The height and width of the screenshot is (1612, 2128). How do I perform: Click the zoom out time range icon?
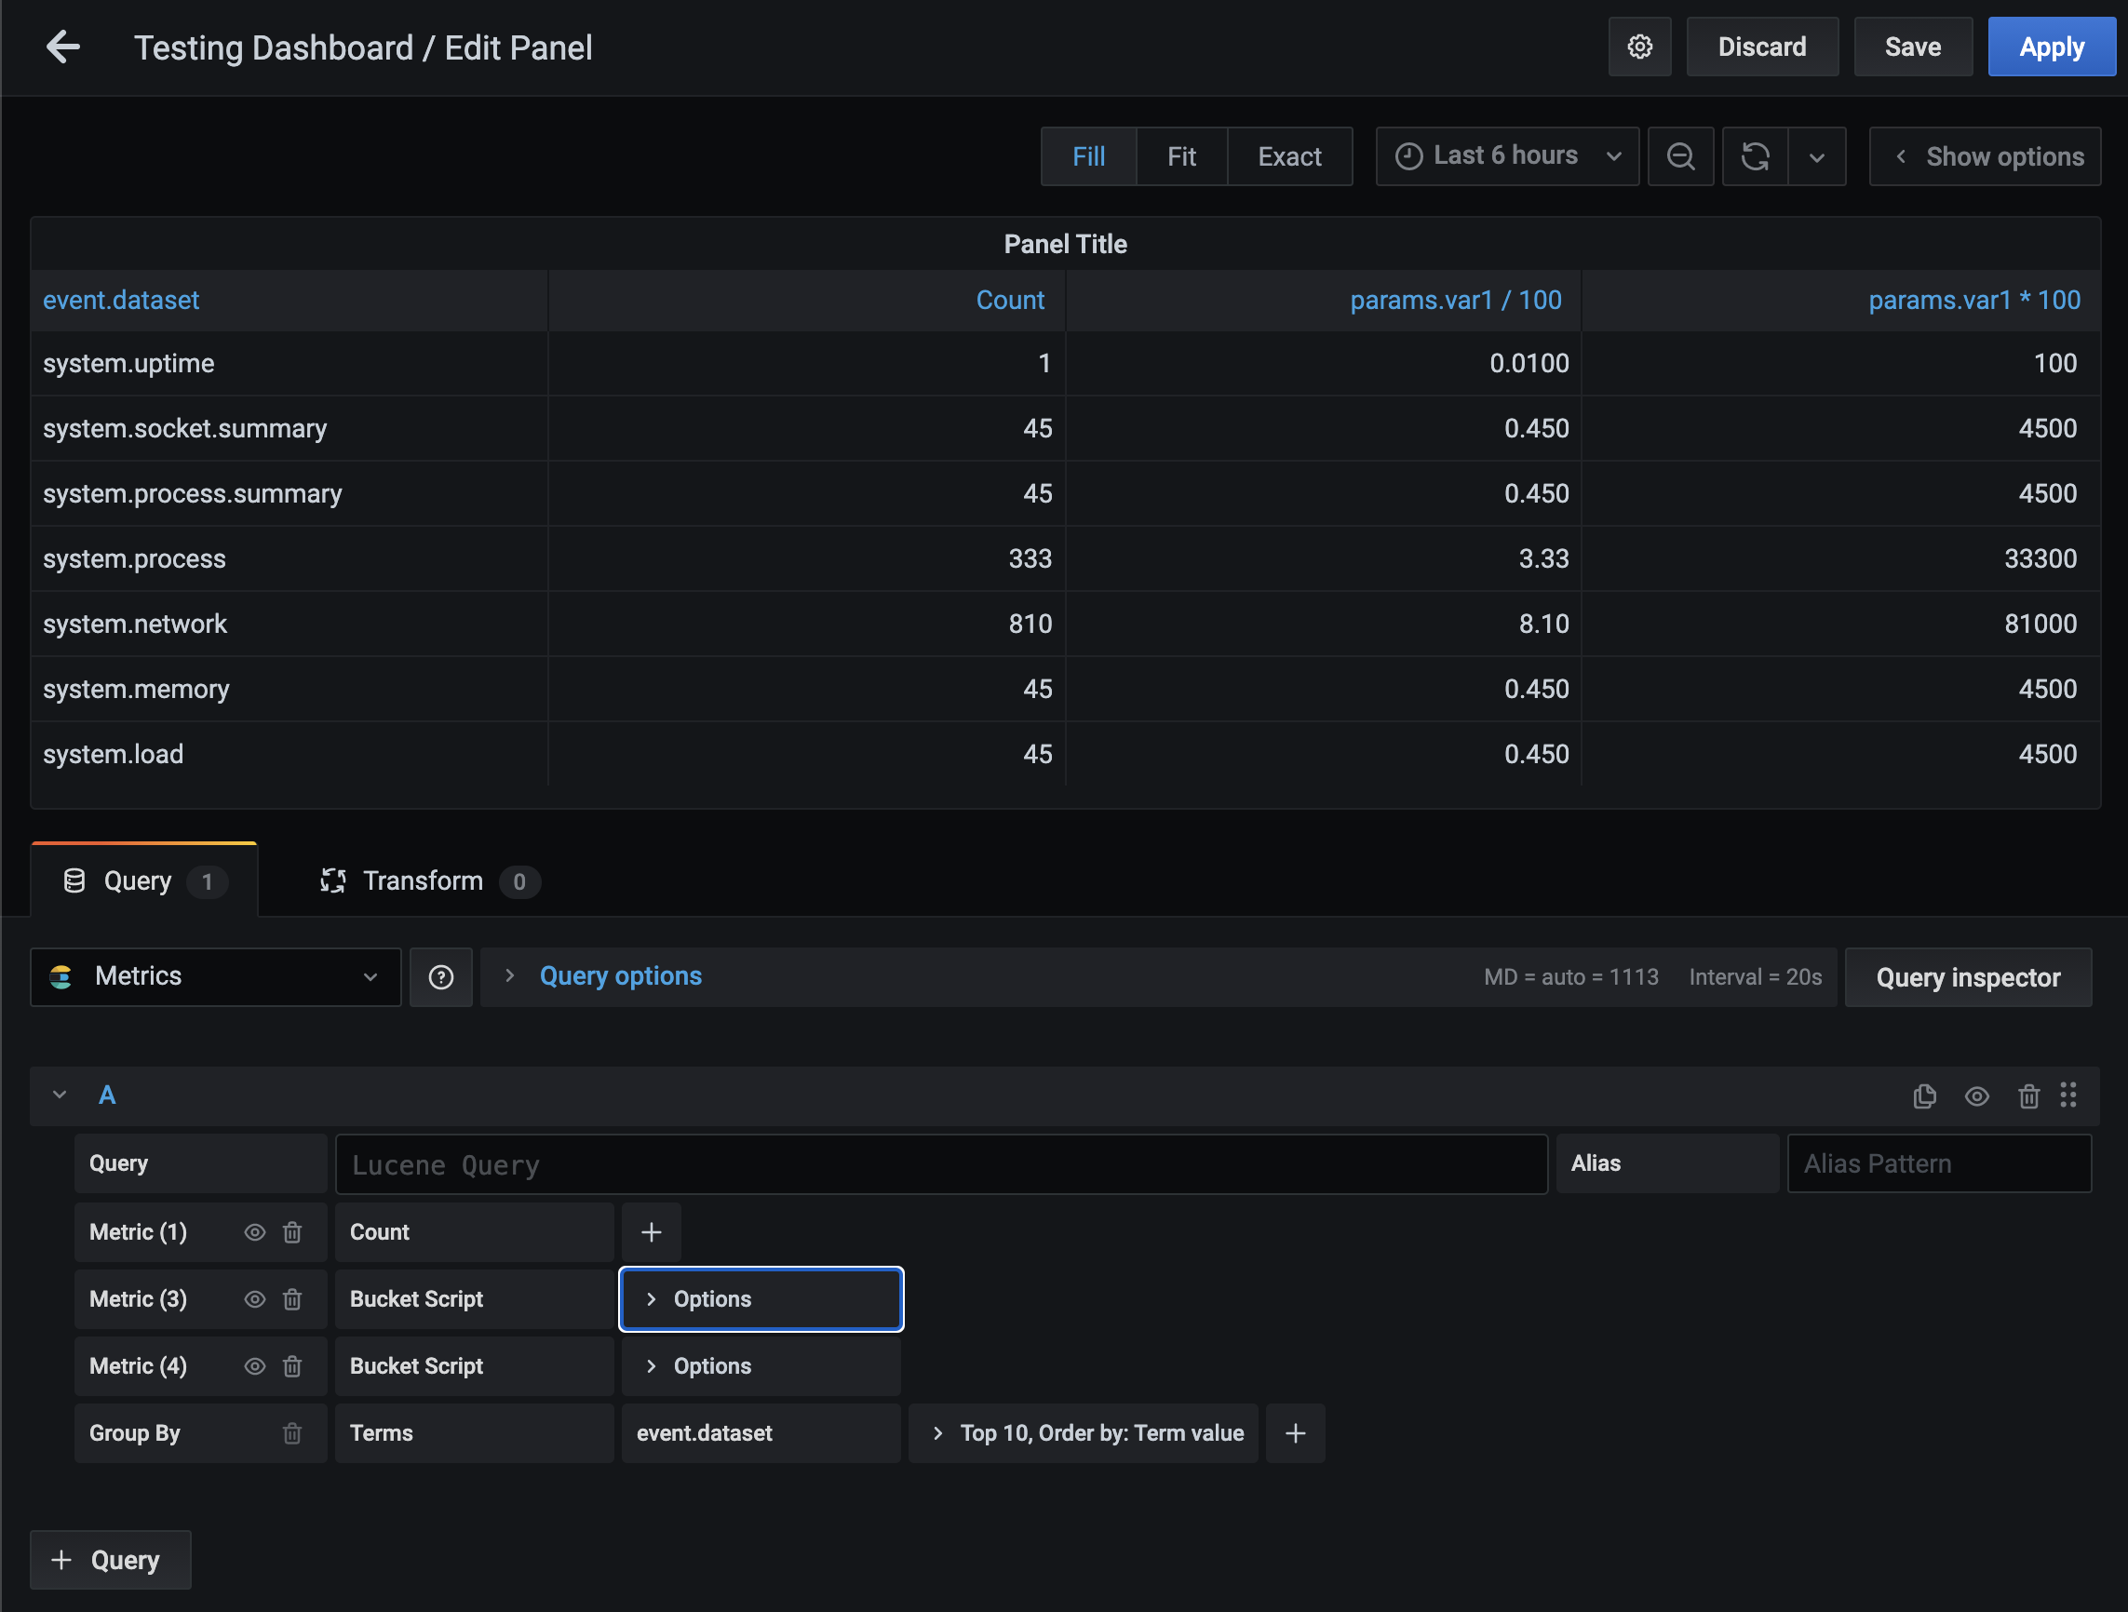click(1679, 156)
